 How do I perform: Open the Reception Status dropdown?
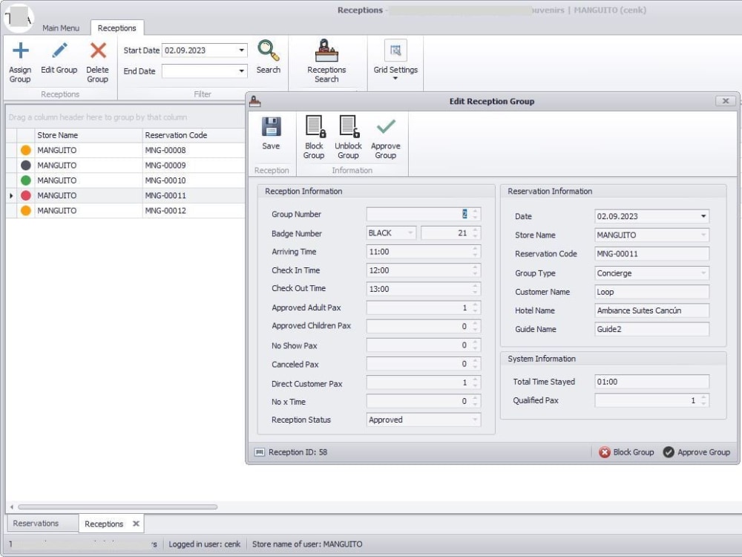tap(475, 420)
